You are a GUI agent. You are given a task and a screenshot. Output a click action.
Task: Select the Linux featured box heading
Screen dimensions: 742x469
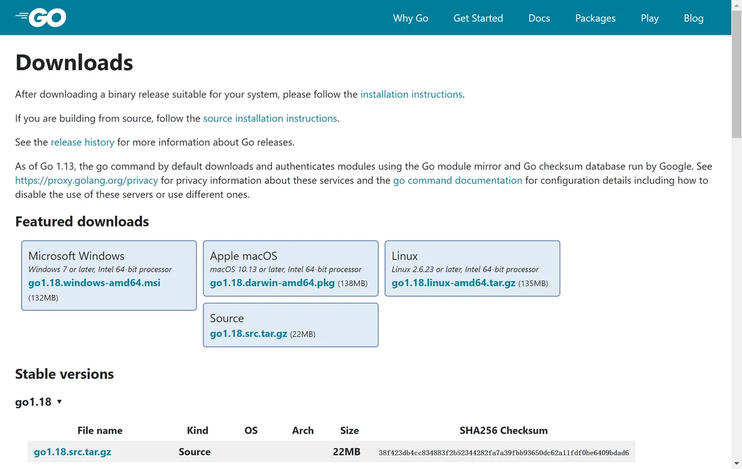click(405, 256)
